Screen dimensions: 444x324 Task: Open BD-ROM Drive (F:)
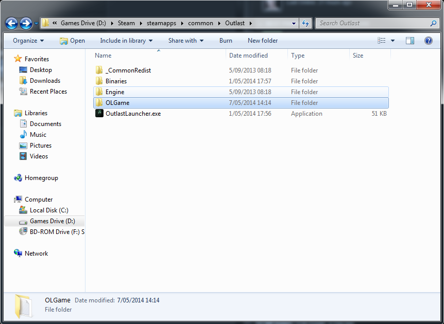point(57,232)
